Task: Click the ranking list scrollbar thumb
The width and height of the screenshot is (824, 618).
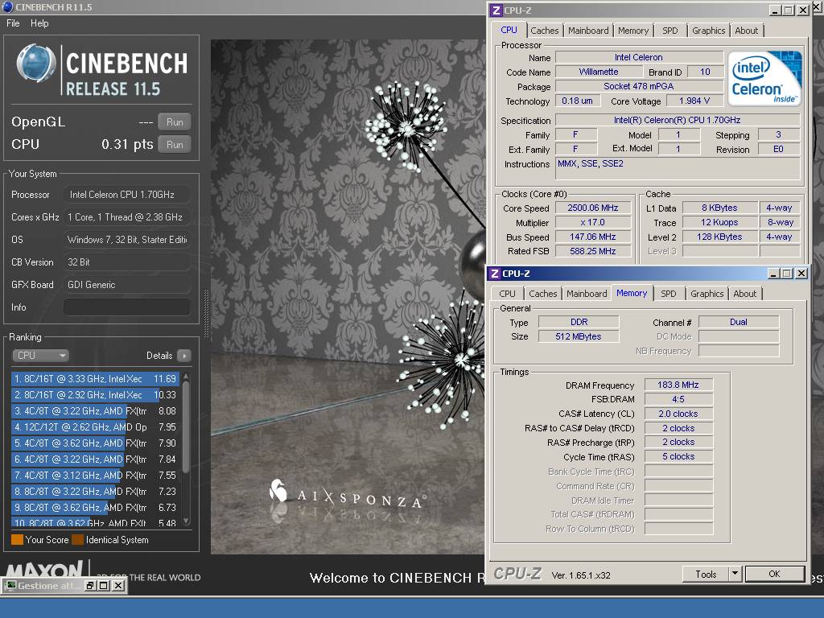Action: pos(186,426)
